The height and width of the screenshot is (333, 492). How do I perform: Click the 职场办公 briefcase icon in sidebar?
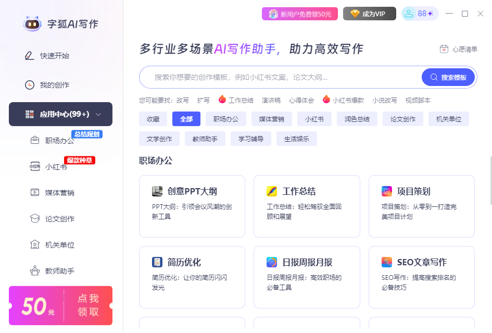point(35,140)
